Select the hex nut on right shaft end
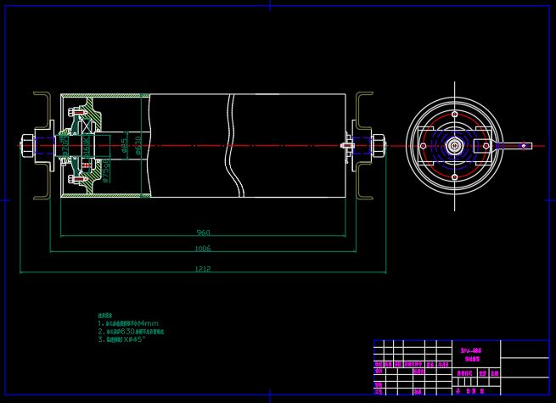Screen dimensions: 556x403 tap(377, 145)
